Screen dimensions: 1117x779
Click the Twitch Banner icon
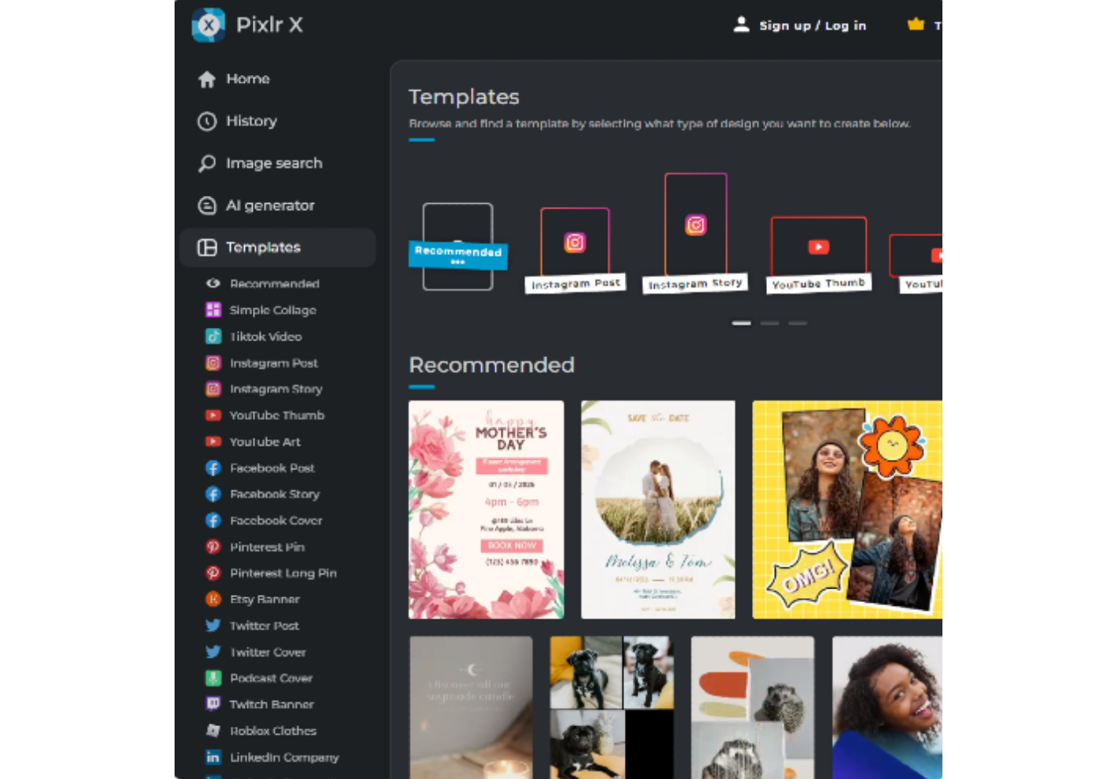click(x=213, y=704)
